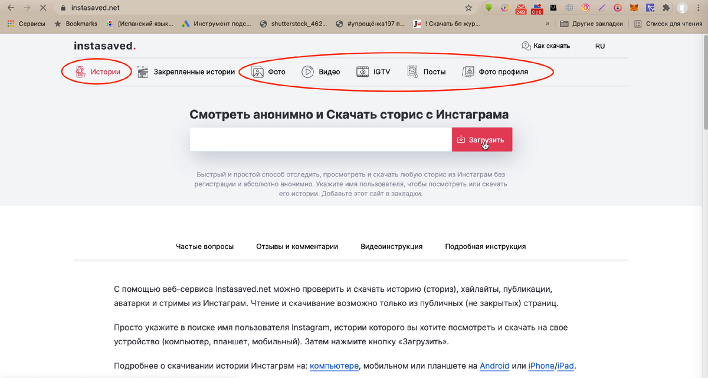708x378 pixels.
Task: Open the orange-pink download circle extension
Action: point(585,8)
